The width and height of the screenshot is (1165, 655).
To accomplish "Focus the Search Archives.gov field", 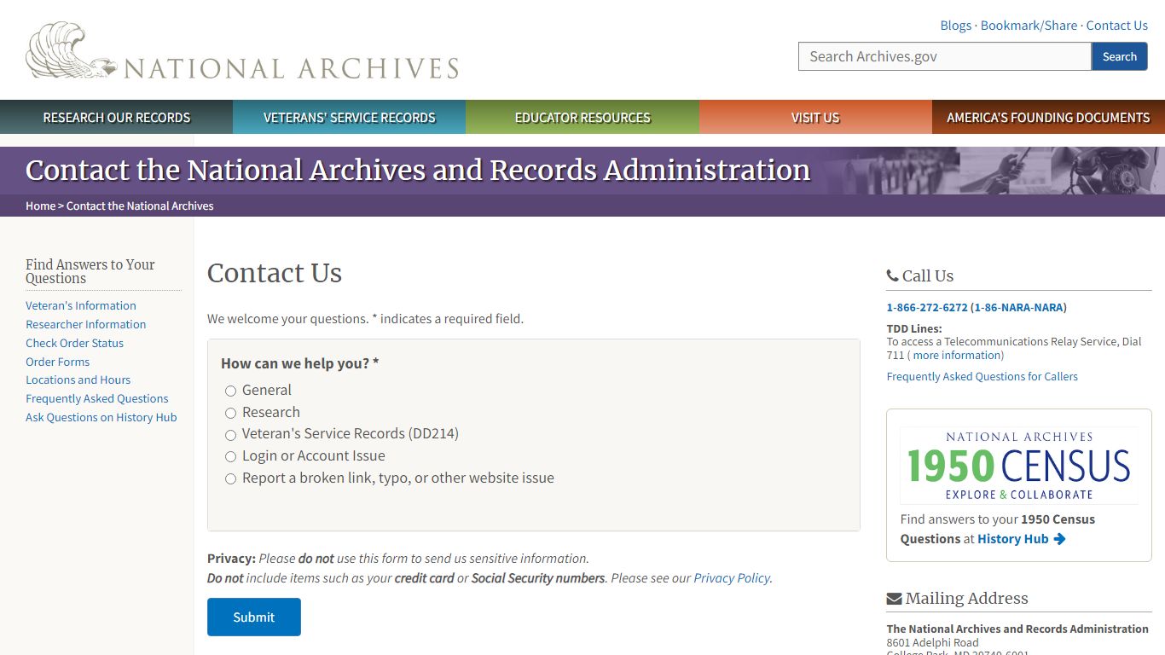I will (x=945, y=56).
